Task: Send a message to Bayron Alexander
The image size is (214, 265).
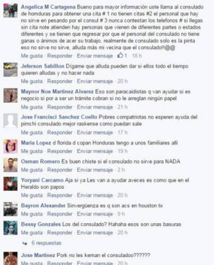Action: pos(95,214)
